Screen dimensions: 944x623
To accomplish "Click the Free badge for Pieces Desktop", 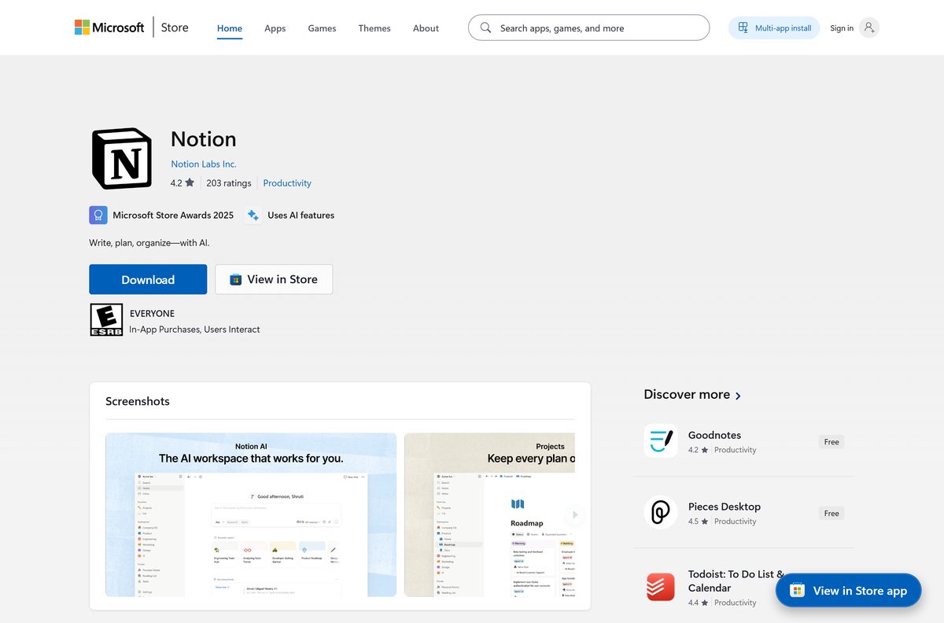I will coord(832,514).
